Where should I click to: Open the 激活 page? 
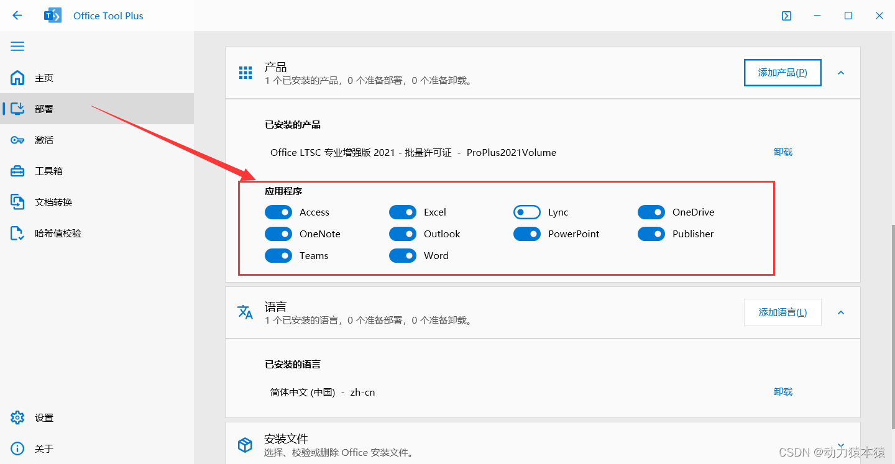pos(97,140)
